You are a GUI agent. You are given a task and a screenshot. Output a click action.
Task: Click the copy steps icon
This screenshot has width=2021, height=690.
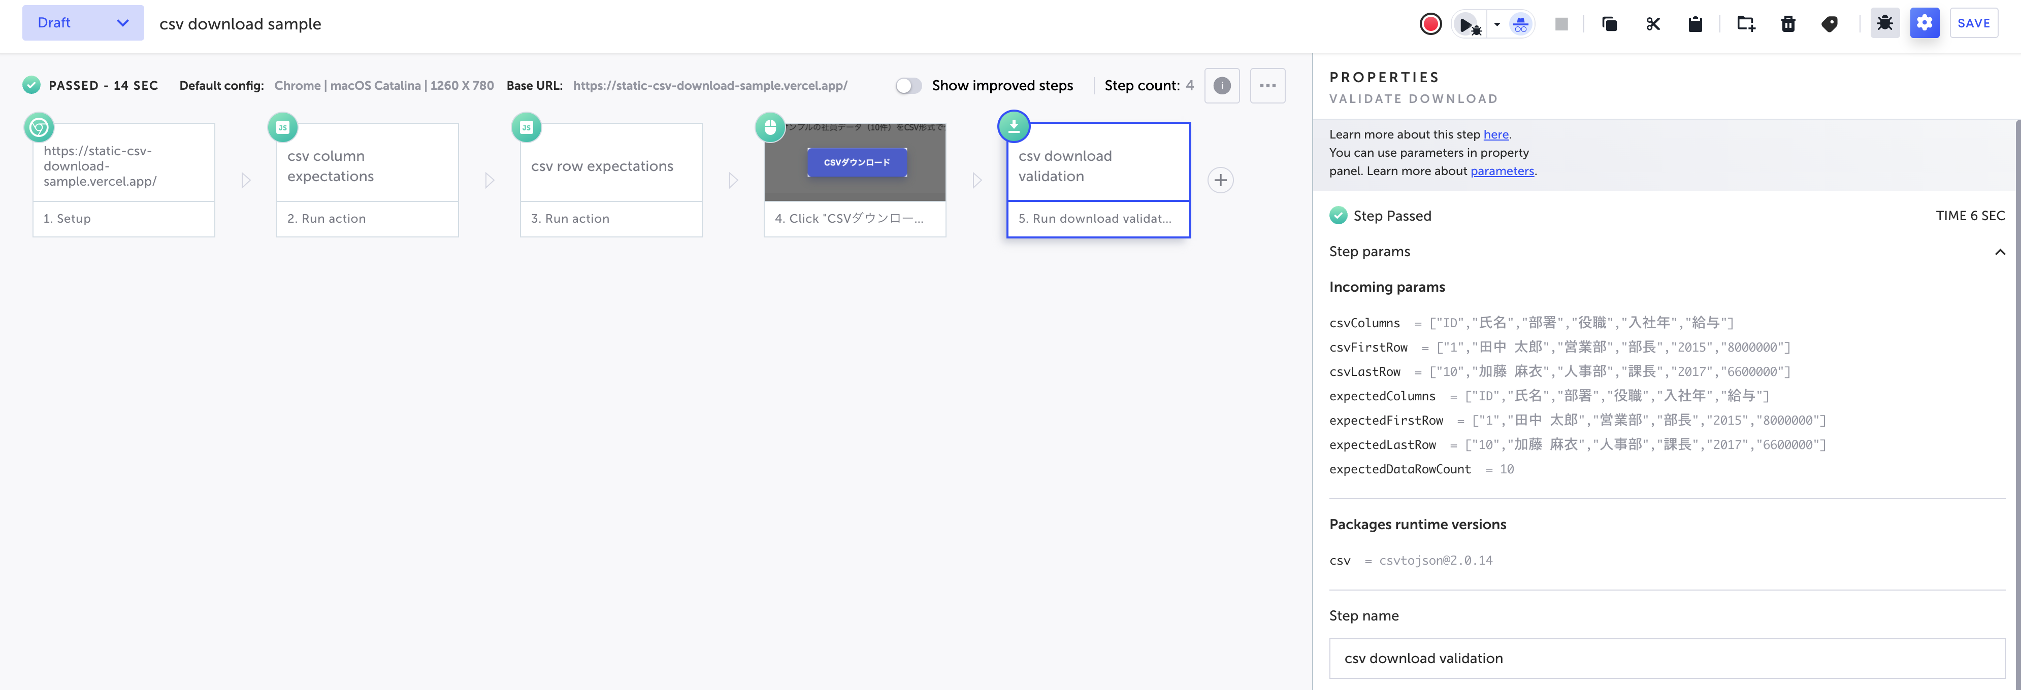tap(1609, 24)
